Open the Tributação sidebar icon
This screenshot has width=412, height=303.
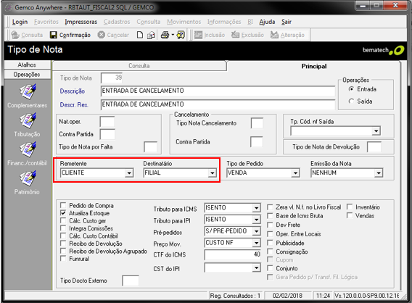click(x=28, y=121)
